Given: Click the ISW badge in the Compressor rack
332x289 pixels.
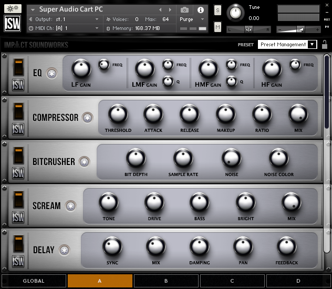Looking at the screenshot, I should 18,129.
